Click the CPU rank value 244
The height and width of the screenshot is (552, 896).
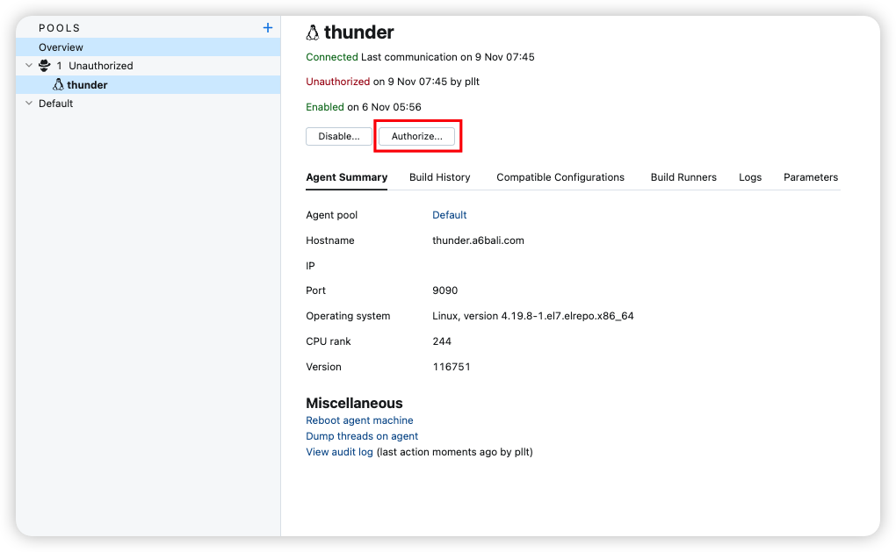coord(442,341)
